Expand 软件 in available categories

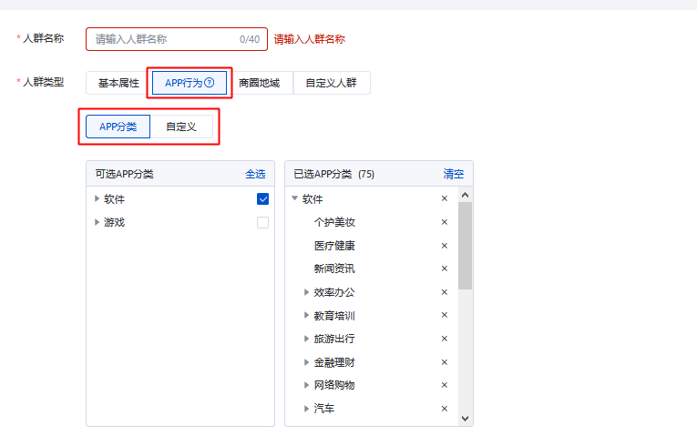click(97, 198)
